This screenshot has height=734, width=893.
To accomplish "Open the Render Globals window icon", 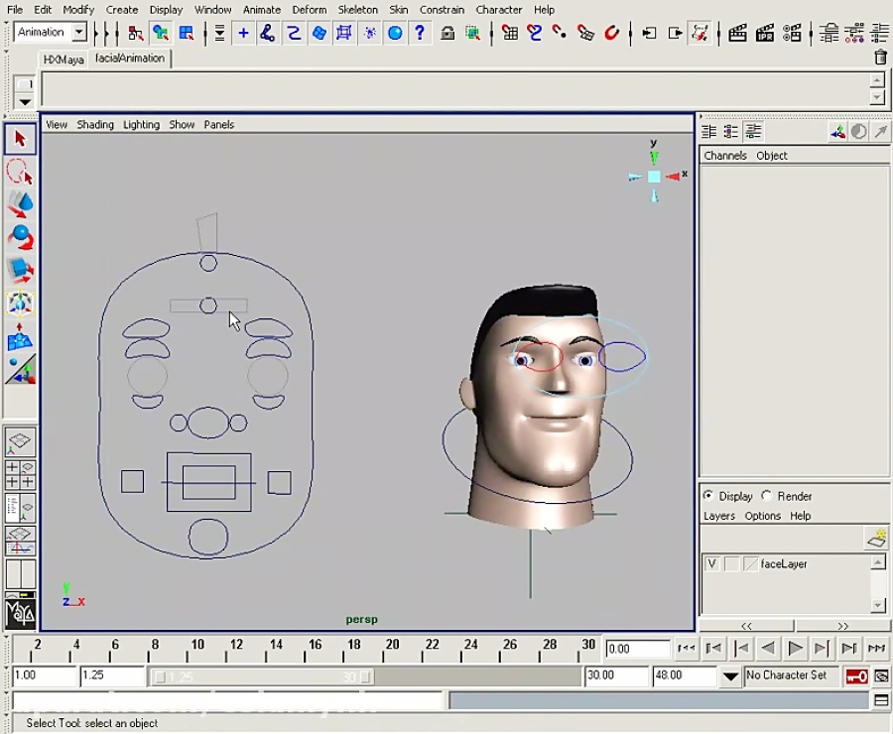I will [x=792, y=32].
